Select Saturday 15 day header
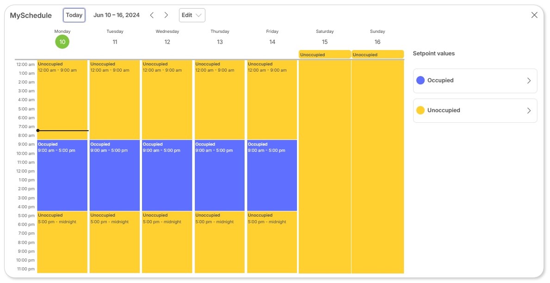 click(325, 38)
